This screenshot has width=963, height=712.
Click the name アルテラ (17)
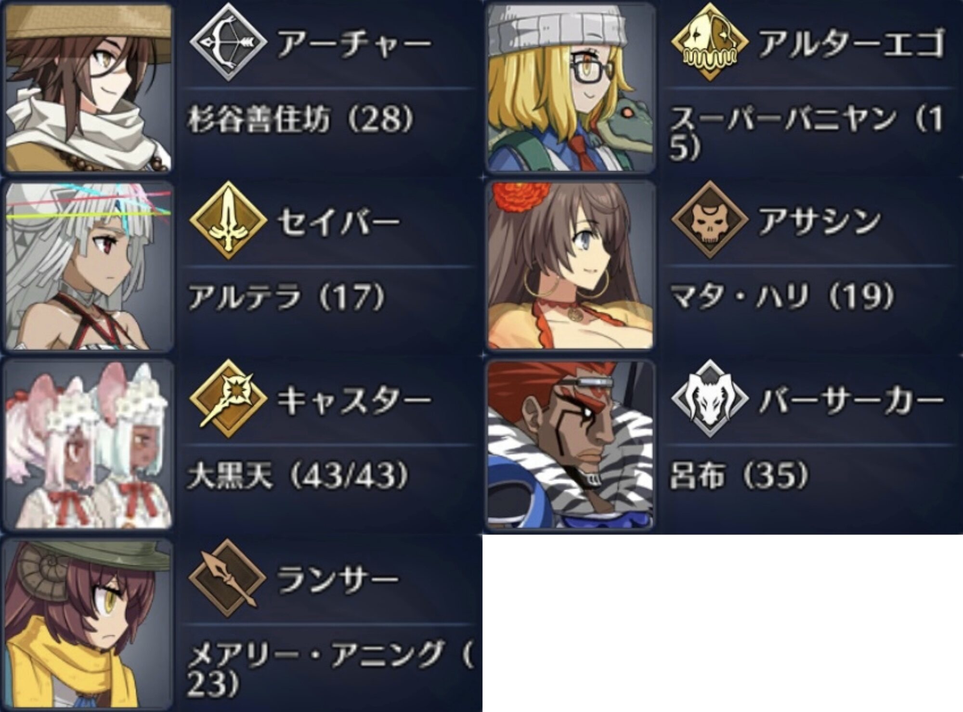[286, 297]
